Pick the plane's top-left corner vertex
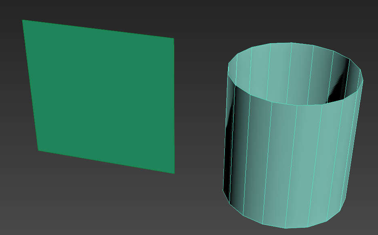The height and width of the screenshot is (235, 378). (x=22, y=20)
